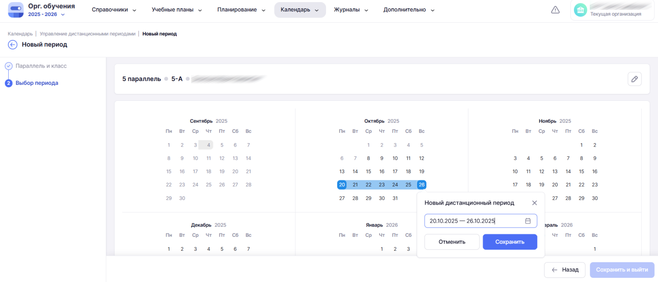
Task: Click the calendar icon in date field
Action: point(528,221)
